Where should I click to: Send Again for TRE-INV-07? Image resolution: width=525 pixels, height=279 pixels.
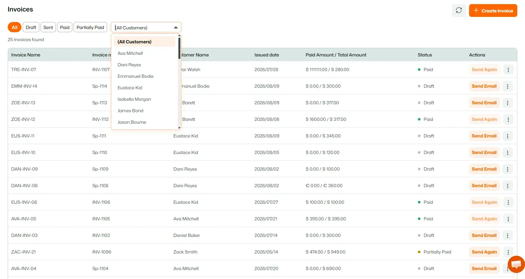click(x=484, y=70)
